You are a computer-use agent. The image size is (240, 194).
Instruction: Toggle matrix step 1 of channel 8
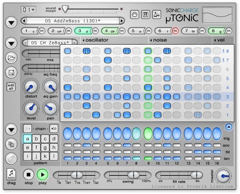pyautogui.click(x=68, y=51)
